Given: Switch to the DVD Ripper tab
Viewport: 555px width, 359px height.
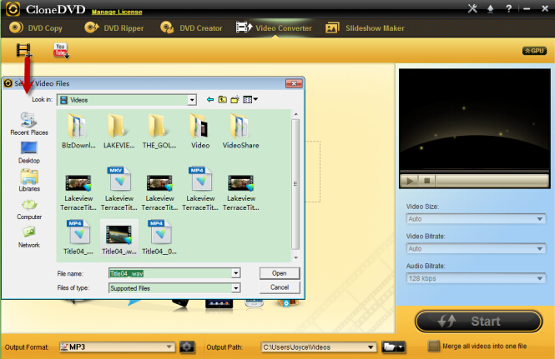Looking at the screenshot, I should [x=114, y=28].
